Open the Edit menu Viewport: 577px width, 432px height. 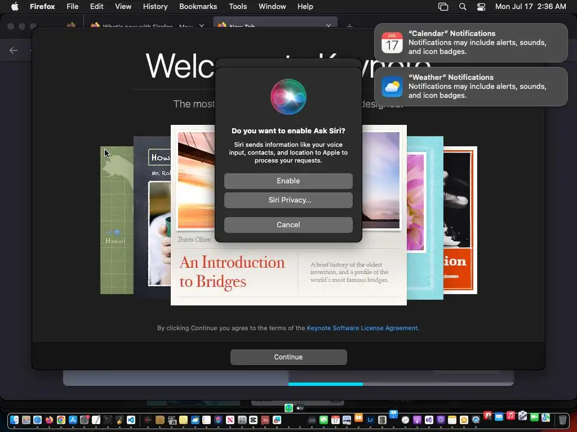97,6
